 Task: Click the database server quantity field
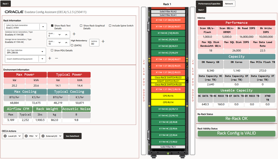[x=58, y=35]
